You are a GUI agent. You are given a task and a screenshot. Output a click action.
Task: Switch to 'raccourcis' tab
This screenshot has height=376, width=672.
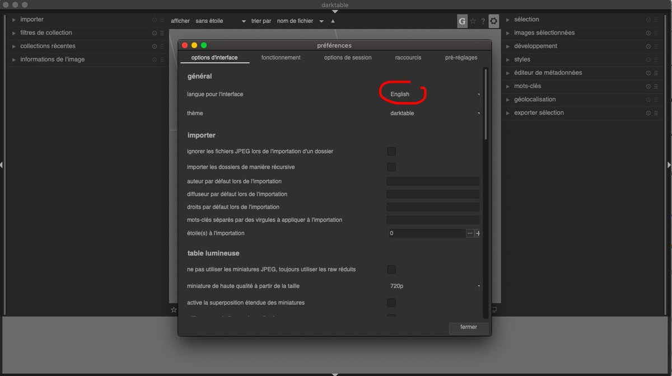point(408,58)
